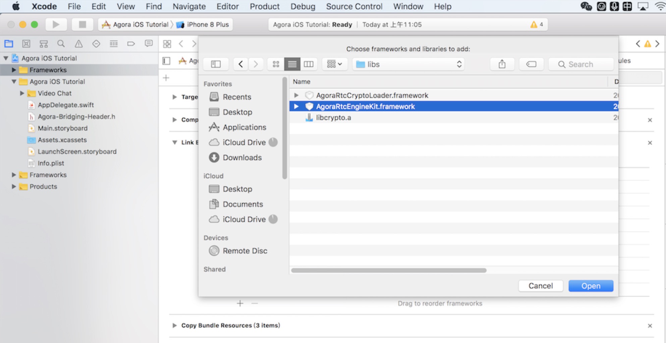Screen dimensions: 666x343
Task: Select Downloads in Favorites sidebar
Action: point(242,157)
